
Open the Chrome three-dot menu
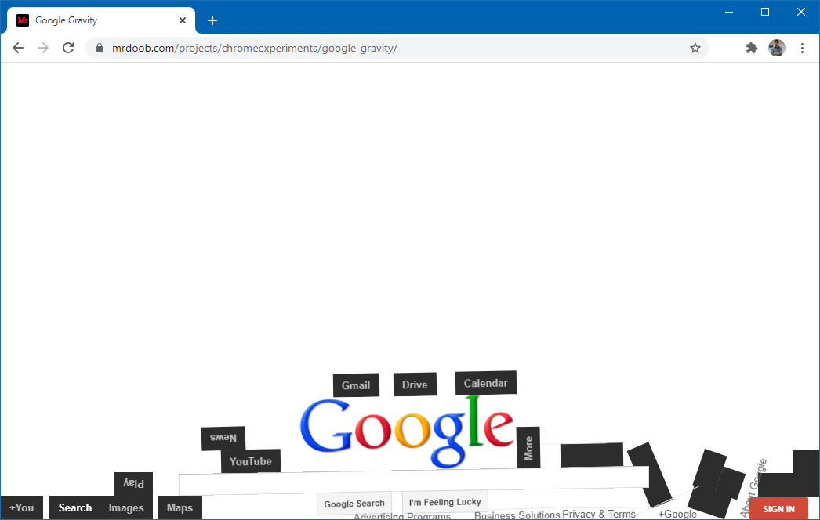tap(802, 48)
